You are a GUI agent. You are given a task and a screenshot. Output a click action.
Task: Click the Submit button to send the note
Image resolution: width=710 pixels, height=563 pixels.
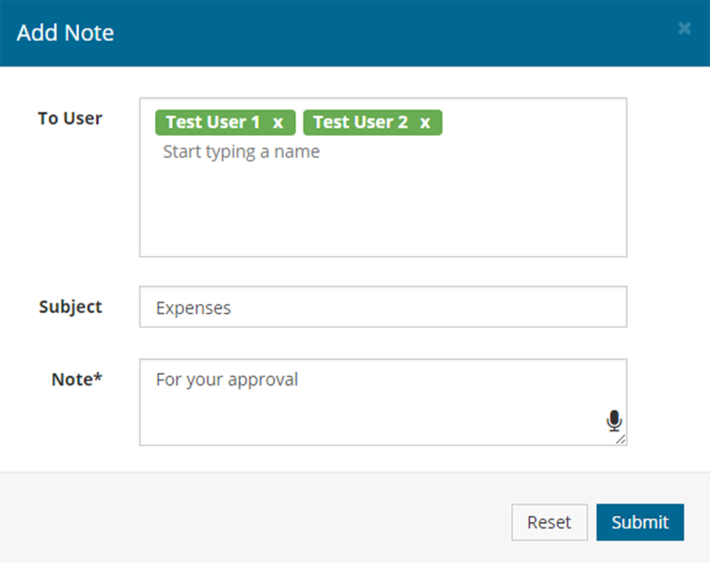pyautogui.click(x=640, y=522)
